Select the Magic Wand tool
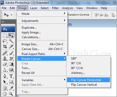 11,41
